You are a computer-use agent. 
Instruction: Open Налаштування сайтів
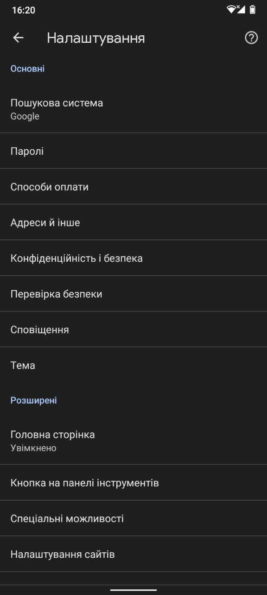[133, 555]
